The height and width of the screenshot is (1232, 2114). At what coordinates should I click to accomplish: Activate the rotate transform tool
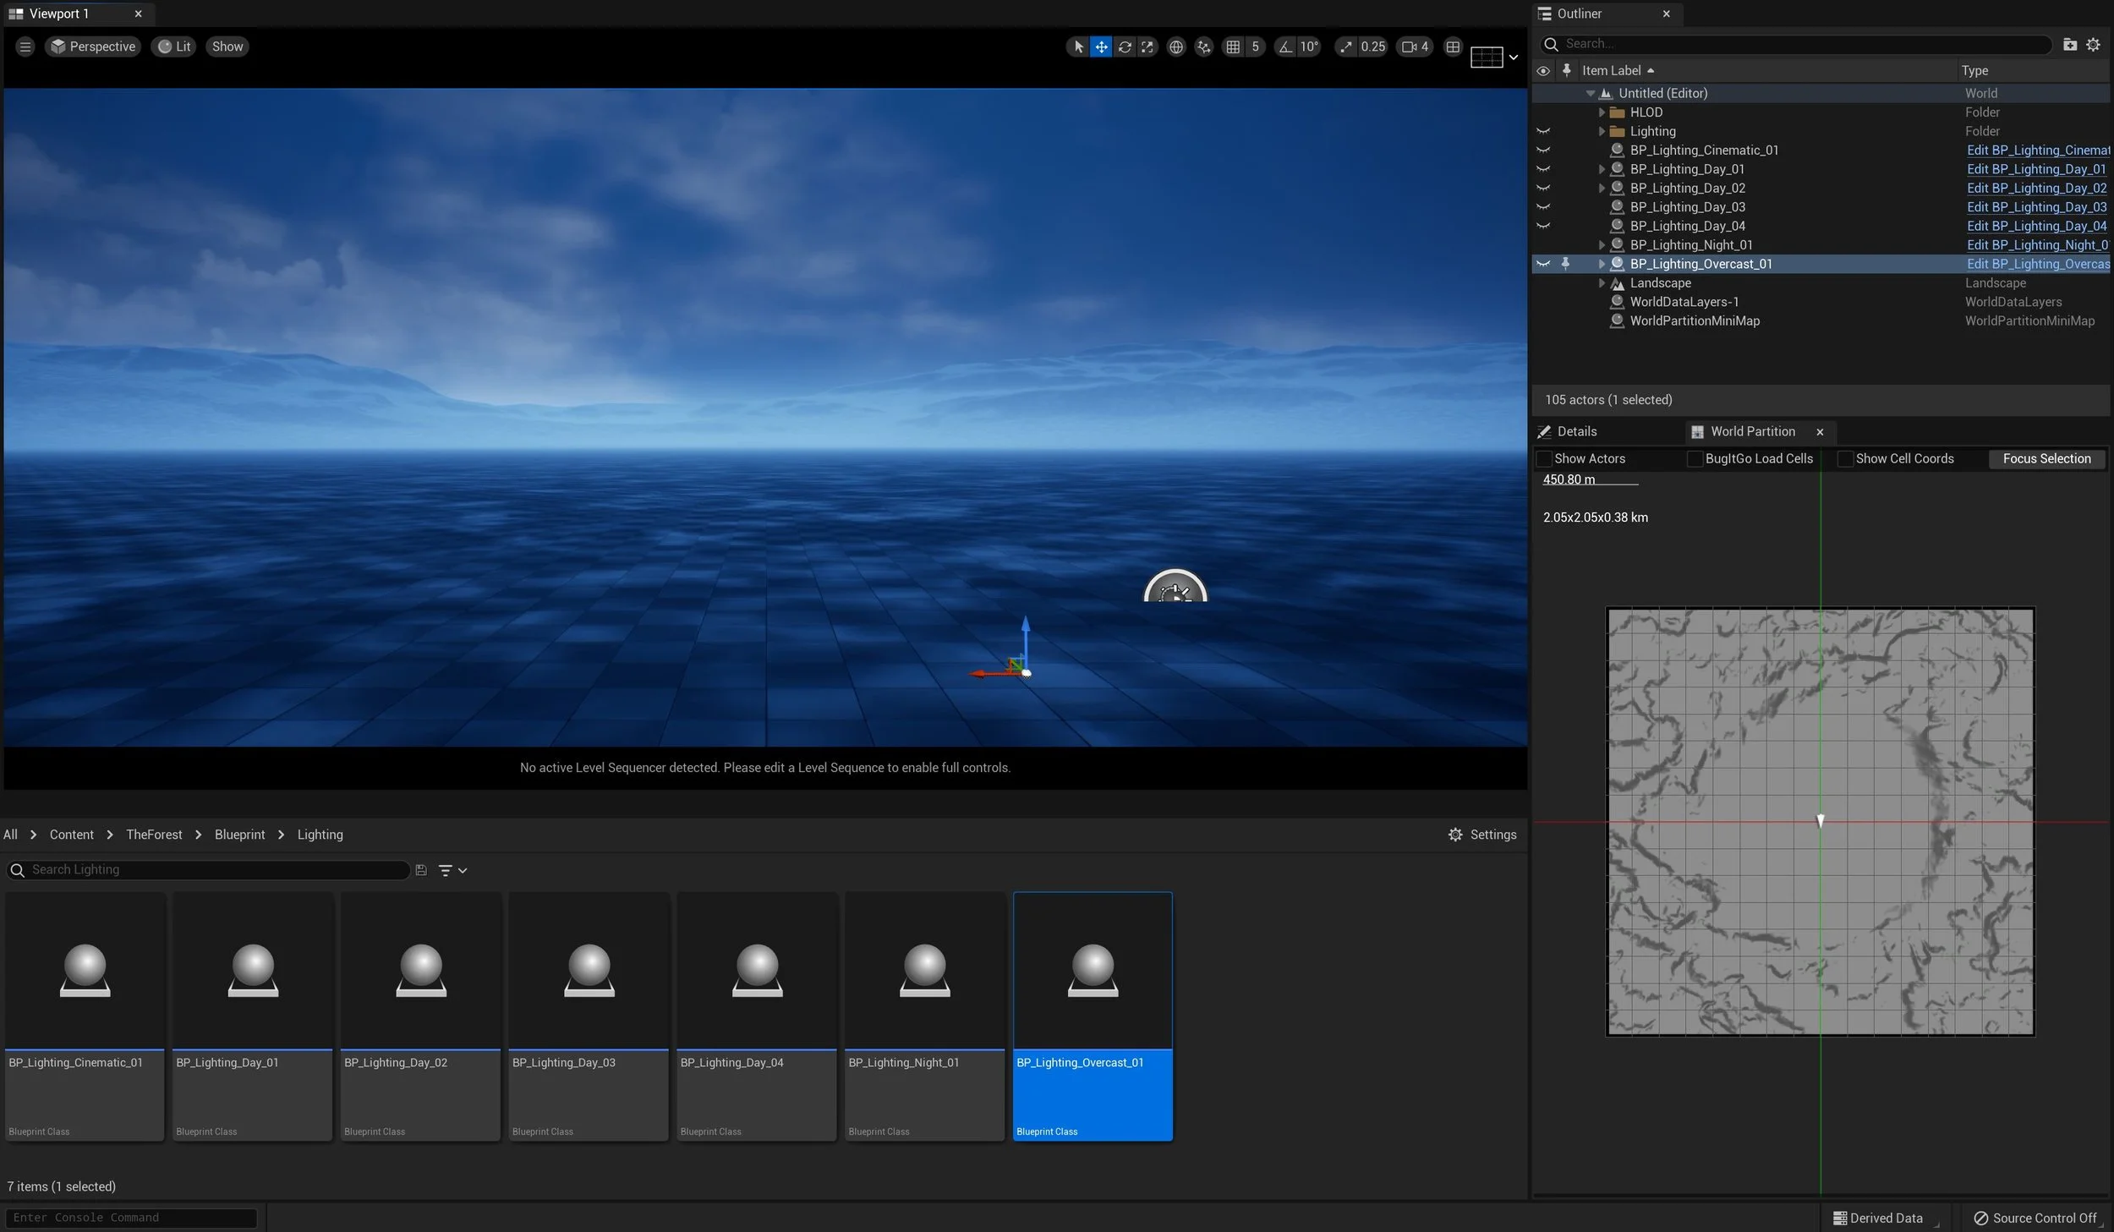pos(1124,47)
